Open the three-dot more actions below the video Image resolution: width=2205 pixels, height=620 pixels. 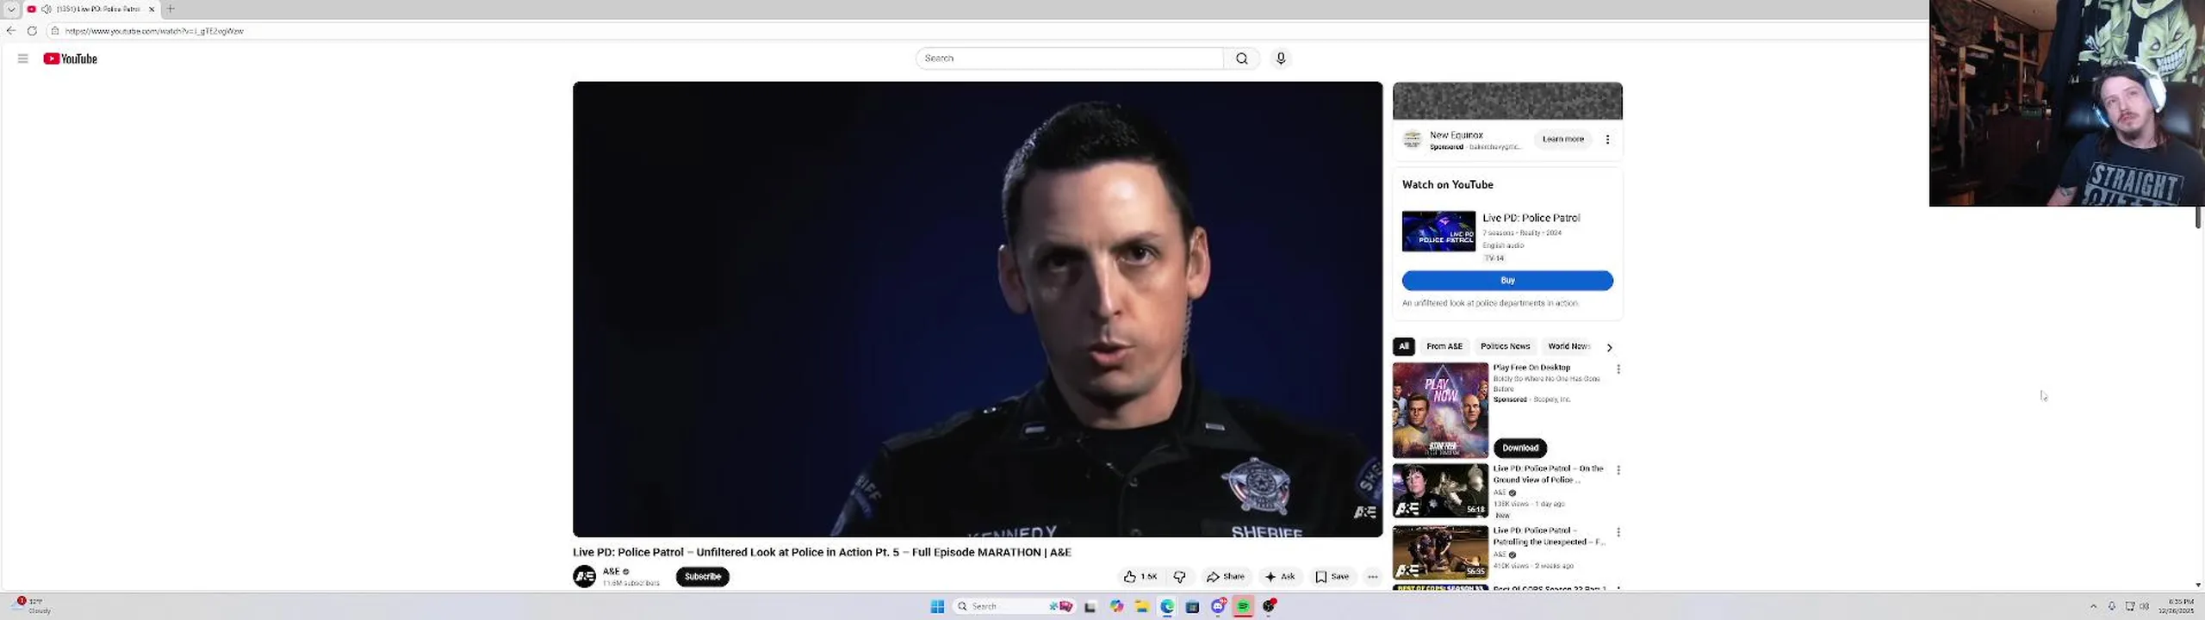[x=1373, y=577]
